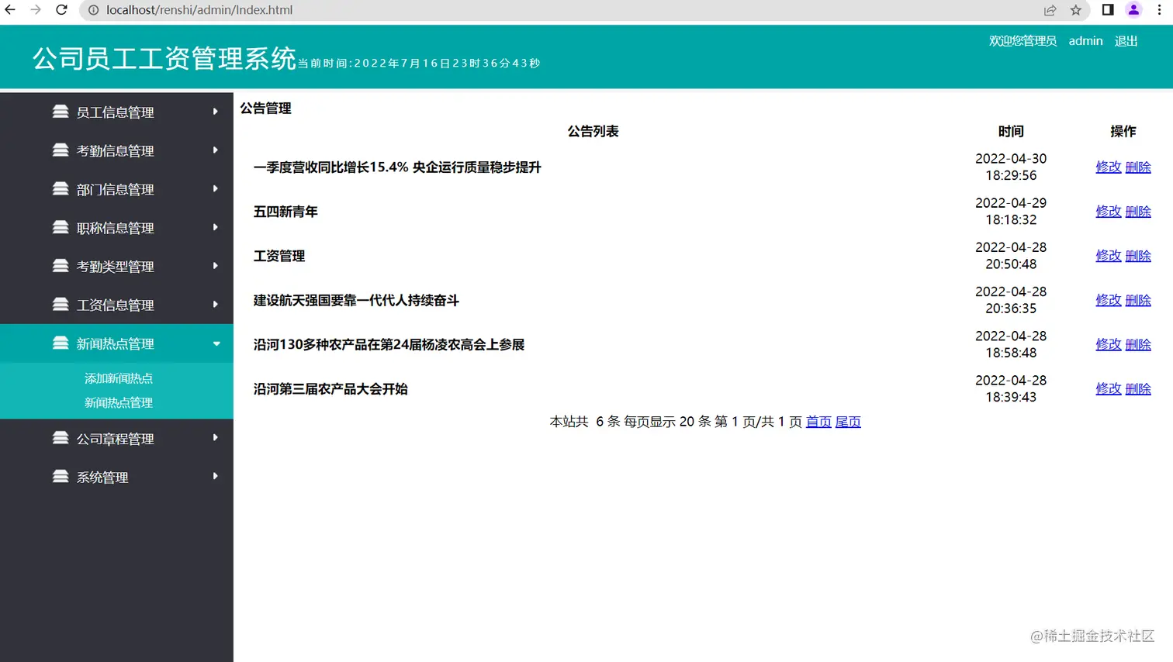Click the 考勤信息管理 sidebar icon
This screenshot has height=662, width=1173.
click(62, 150)
